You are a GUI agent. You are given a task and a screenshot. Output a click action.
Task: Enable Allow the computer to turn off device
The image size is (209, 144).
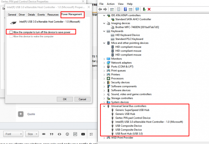pyautogui.click(x=11, y=32)
